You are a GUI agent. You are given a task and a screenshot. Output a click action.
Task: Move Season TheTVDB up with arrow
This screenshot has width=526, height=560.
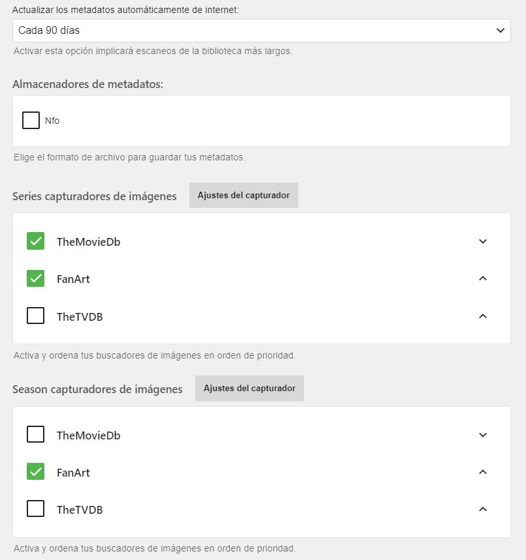483,509
